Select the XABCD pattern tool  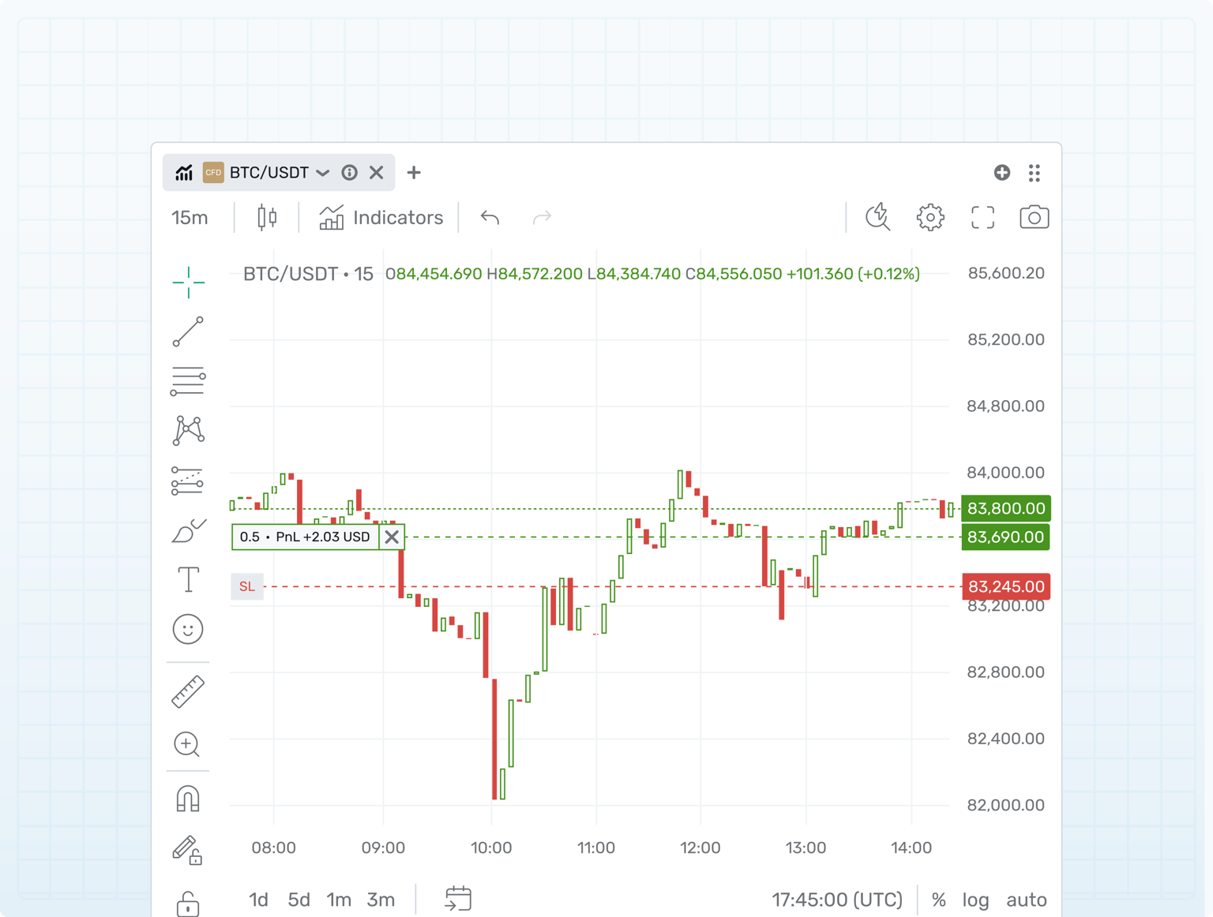click(x=188, y=431)
